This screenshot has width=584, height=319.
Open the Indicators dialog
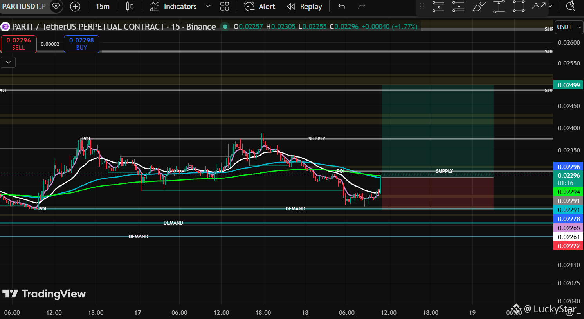pos(173,6)
